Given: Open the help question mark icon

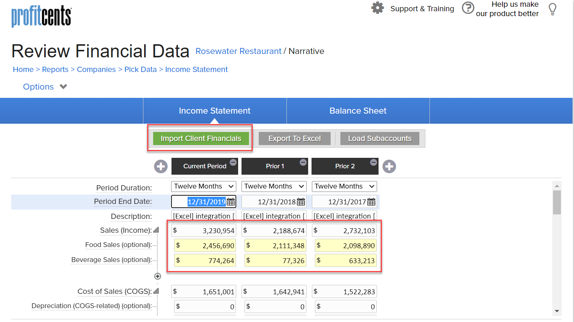Looking at the screenshot, I should click(x=468, y=8).
